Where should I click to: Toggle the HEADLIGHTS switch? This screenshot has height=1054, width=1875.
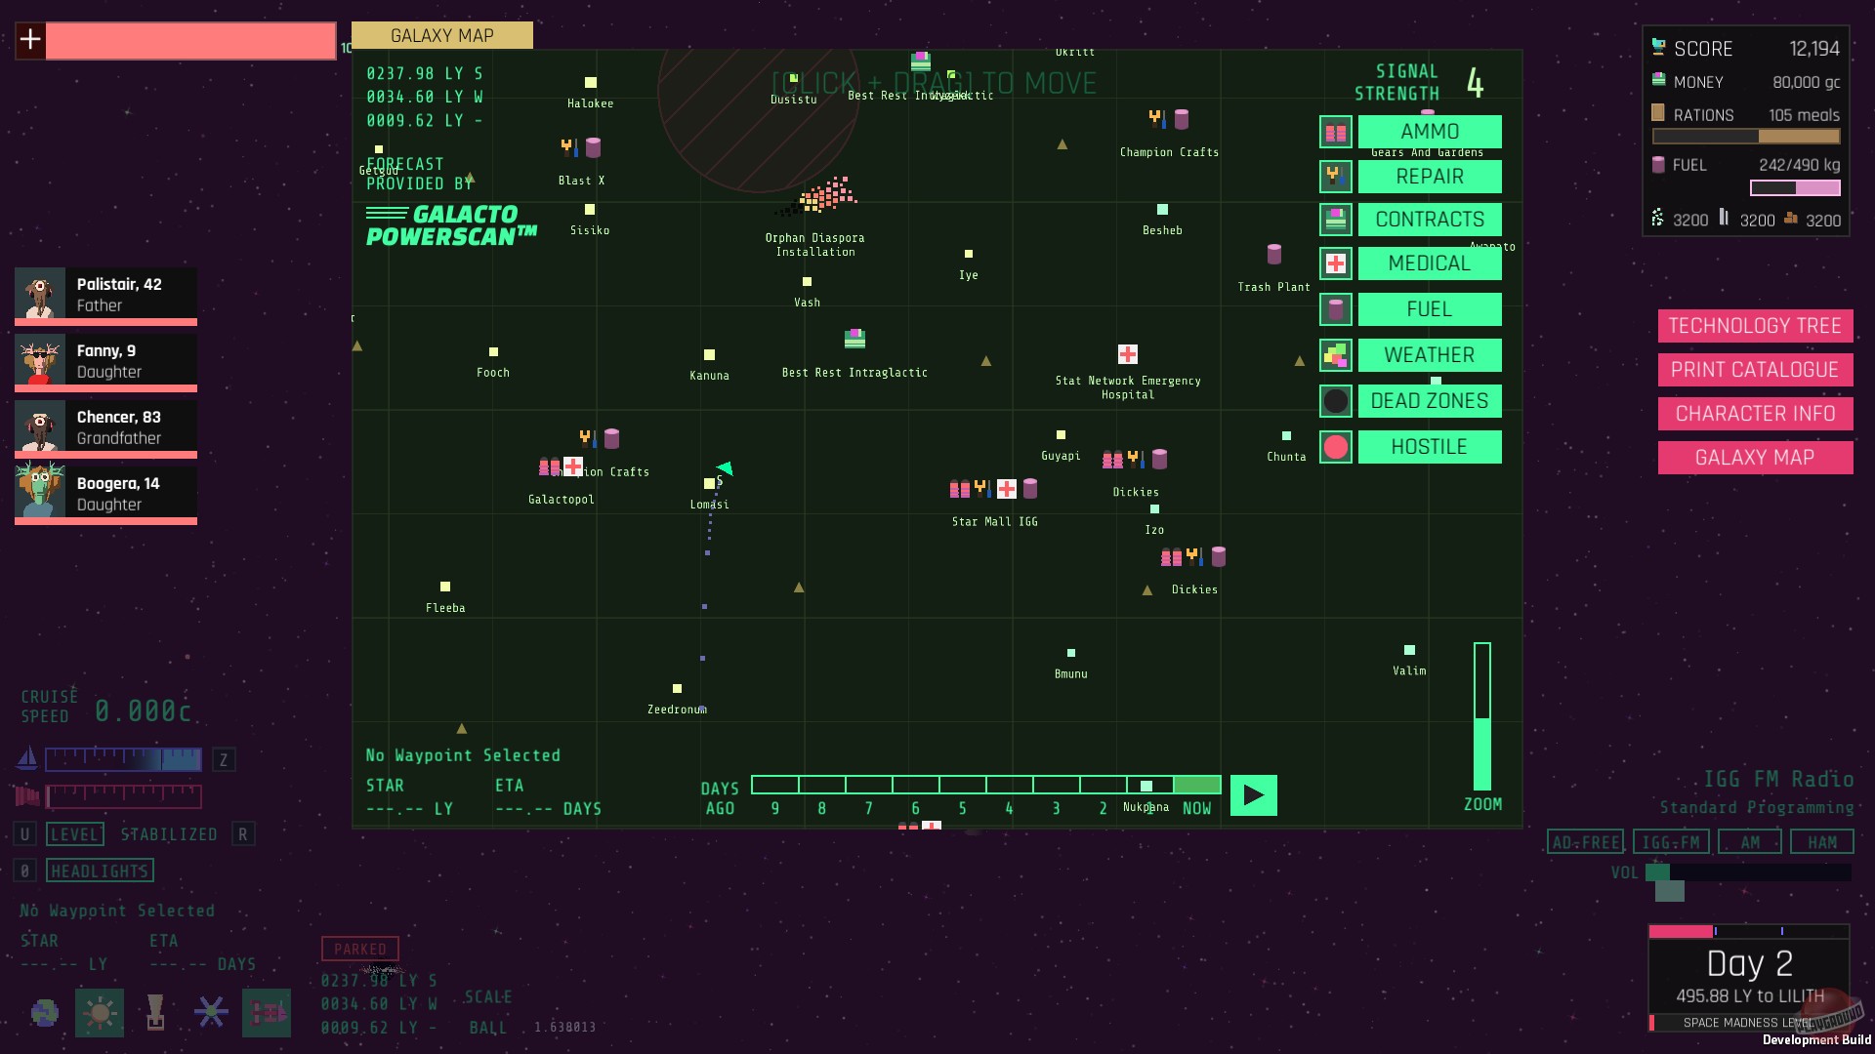pyautogui.click(x=100, y=871)
